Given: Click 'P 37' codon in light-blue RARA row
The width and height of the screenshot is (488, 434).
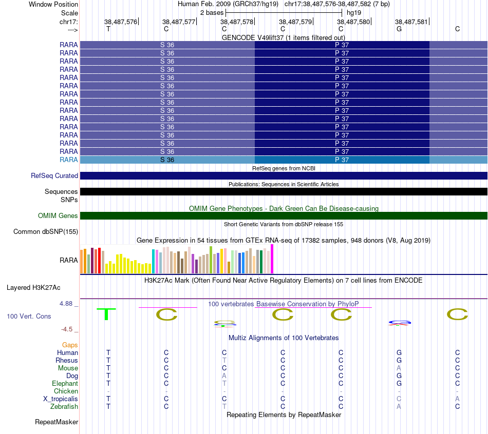Looking at the screenshot, I should click(x=342, y=160).
